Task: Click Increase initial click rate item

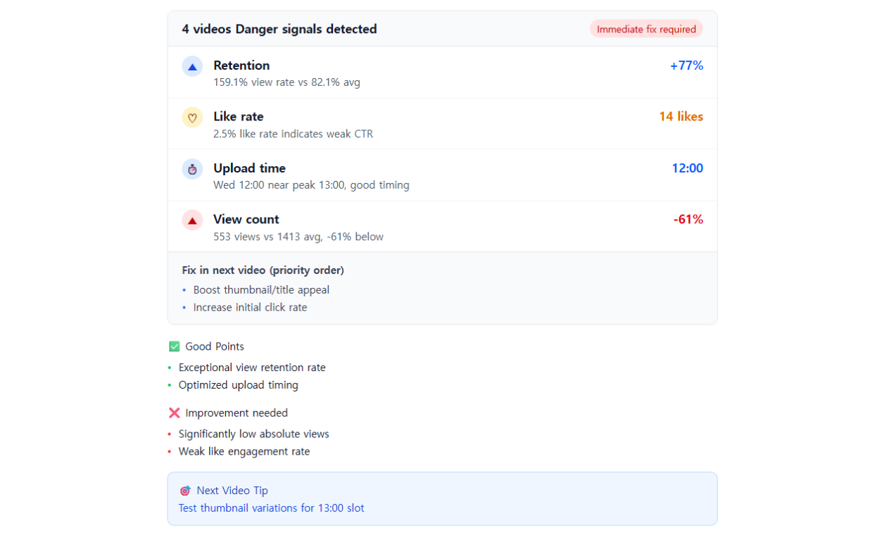Action: click(250, 308)
